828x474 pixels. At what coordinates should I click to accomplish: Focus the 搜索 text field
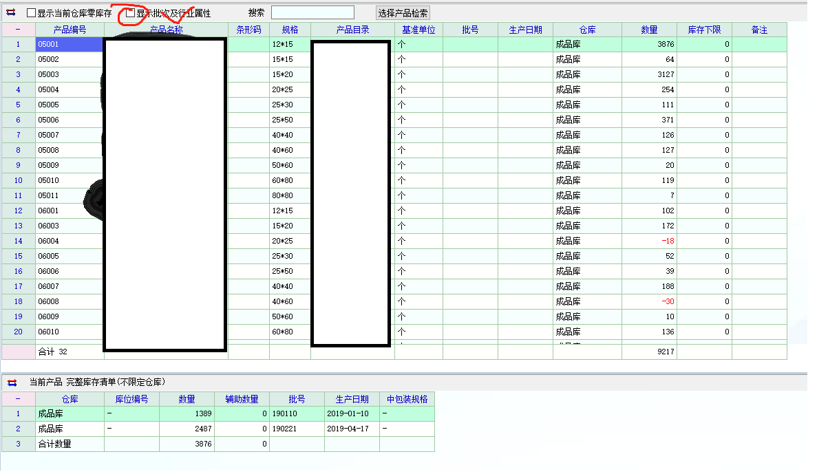click(312, 12)
